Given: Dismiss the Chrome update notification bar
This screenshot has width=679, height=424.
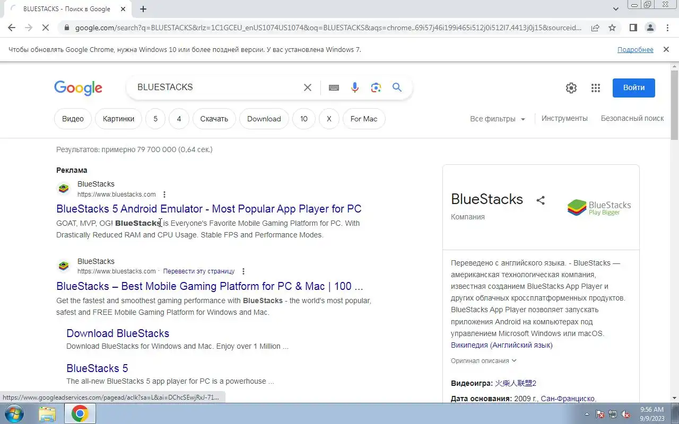Looking at the screenshot, I should (x=666, y=49).
